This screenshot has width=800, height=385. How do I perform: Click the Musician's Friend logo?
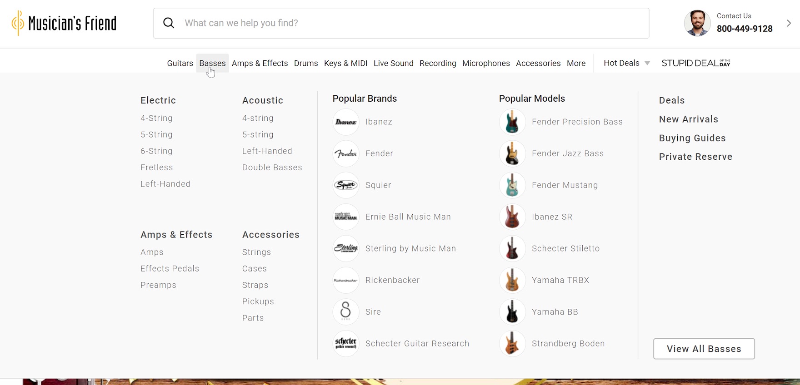tap(64, 23)
